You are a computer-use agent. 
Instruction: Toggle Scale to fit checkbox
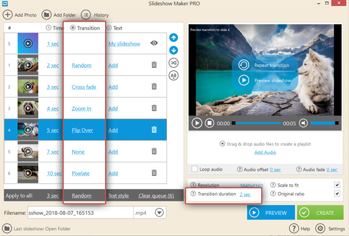(337, 185)
